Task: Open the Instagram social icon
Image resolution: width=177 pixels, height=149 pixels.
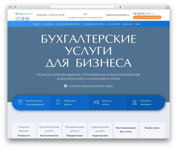Action: pyautogui.click(x=18, y=19)
